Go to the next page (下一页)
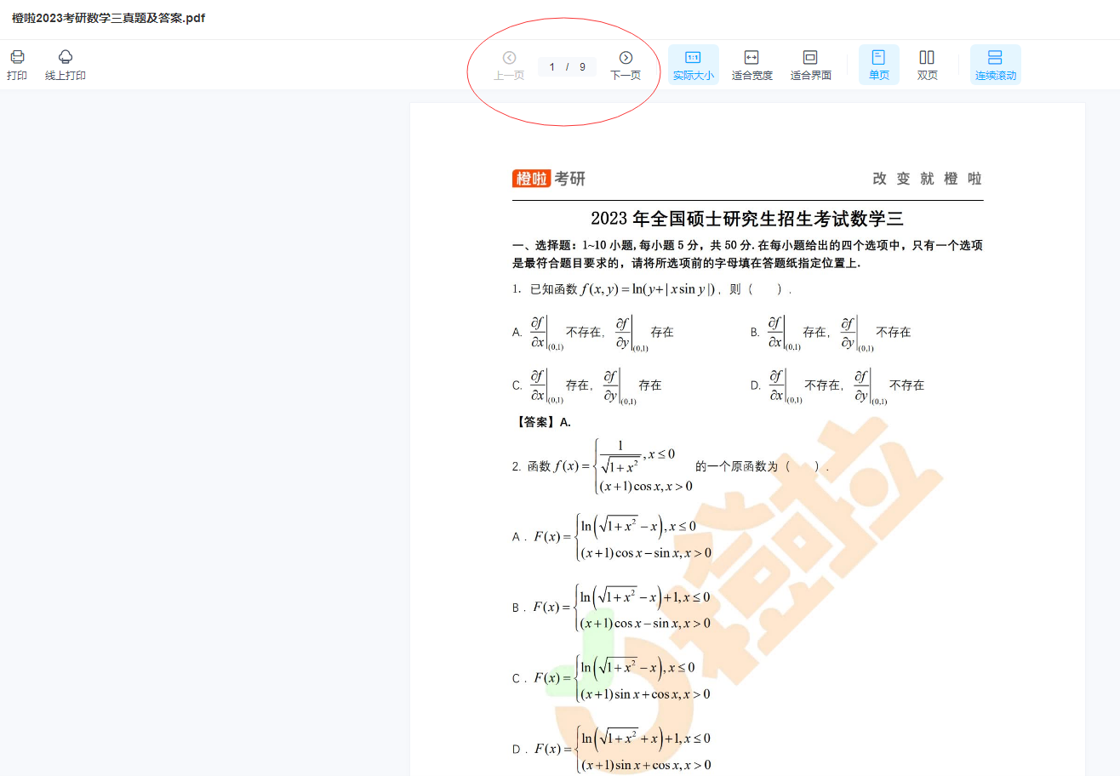The height and width of the screenshot is (776, 1120). [626, 65]
